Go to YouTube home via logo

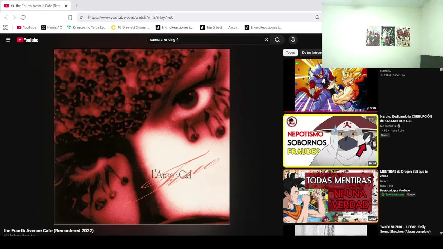27,40
